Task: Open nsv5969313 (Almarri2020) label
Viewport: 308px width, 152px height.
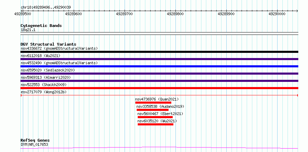Action: point(46,77)
